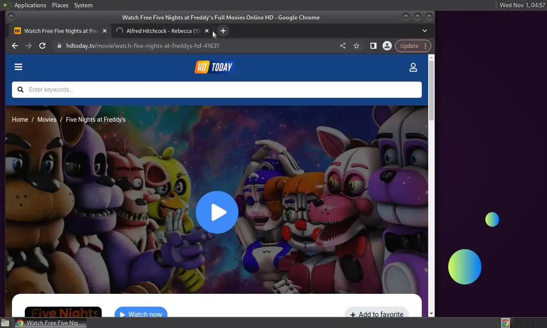Switch to the Watch Free Five Nights tab

pyautogui.click(x=60, y=31)
